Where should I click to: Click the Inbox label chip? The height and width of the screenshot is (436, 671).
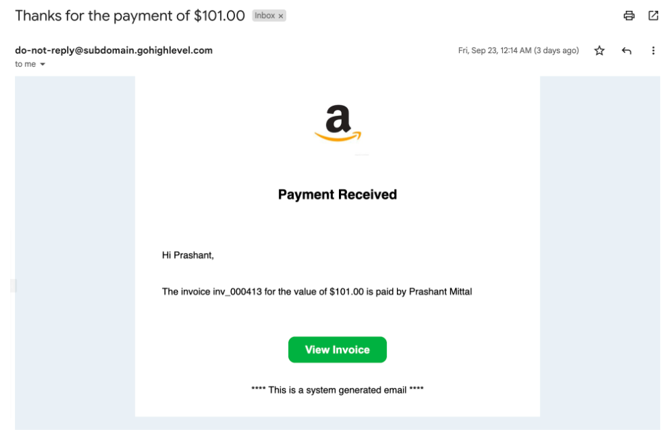click(264, 16)
